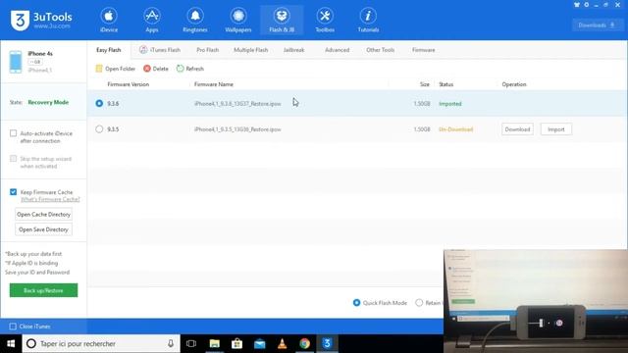Click the Back up/Restore button
This screenshot has height=353, width=628.
[43, 290]
